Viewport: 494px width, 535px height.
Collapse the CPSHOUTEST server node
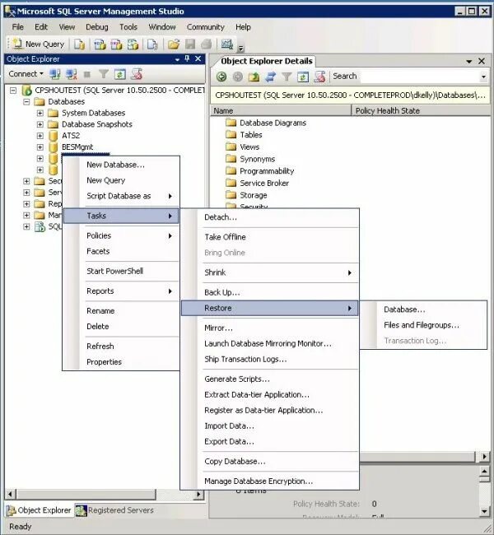(13, 91)
